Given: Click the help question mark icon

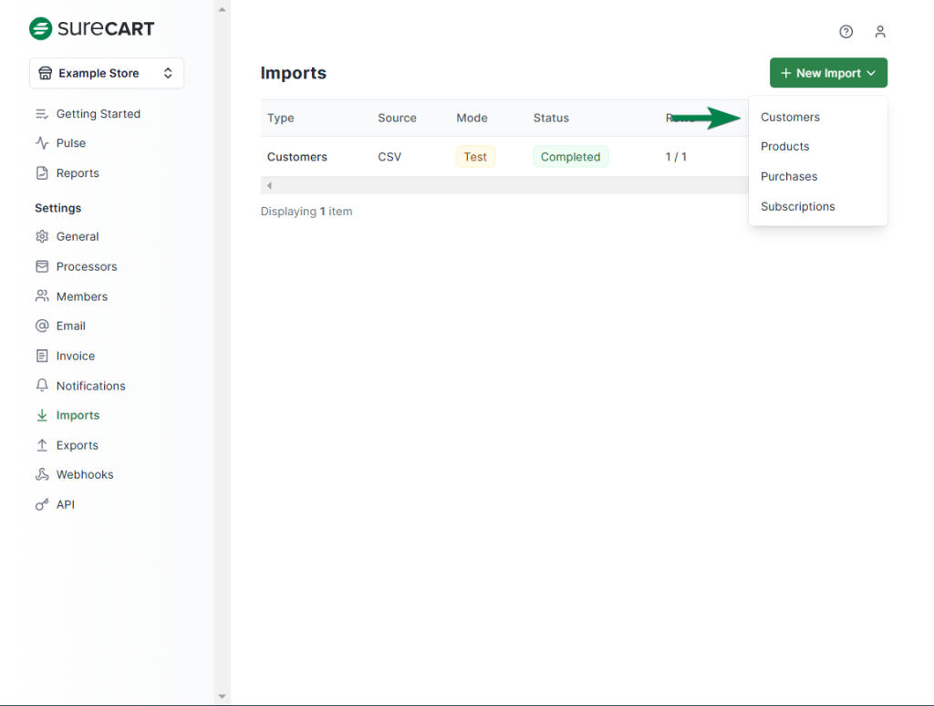Looking at the screenshot, I should click(846, 32).
